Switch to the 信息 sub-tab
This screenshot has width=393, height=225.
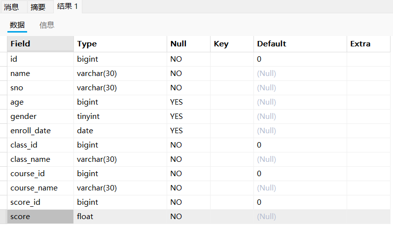pyautogui.click(x=47, y=25)
